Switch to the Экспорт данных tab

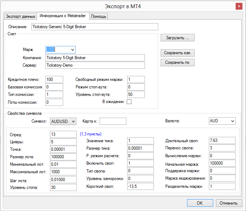point(20,16)
